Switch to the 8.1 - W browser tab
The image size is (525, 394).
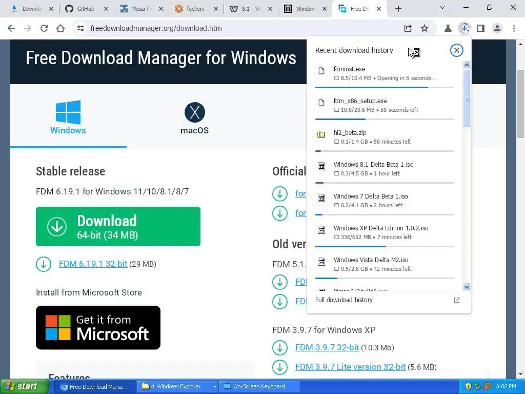coord(250,9)
